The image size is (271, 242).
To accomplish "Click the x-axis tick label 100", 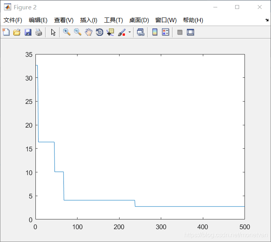I will (77, 227).
